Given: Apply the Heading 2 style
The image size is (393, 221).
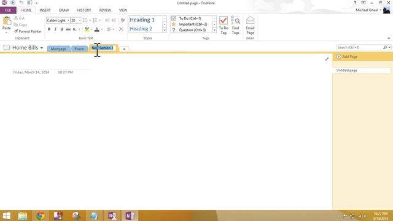Looking at the screenshot, I should [x=141, y=29].
